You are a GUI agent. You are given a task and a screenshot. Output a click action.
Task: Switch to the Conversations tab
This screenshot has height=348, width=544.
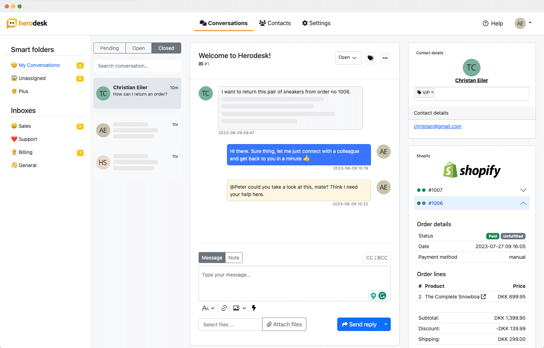[x=223, y=23]
